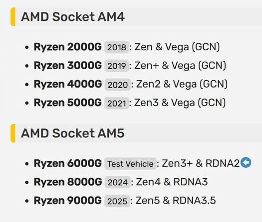Image resolution: width=262 pixels, height=222 pixels.
Task: Click the 2020 year badge
Action: point(118,85)
